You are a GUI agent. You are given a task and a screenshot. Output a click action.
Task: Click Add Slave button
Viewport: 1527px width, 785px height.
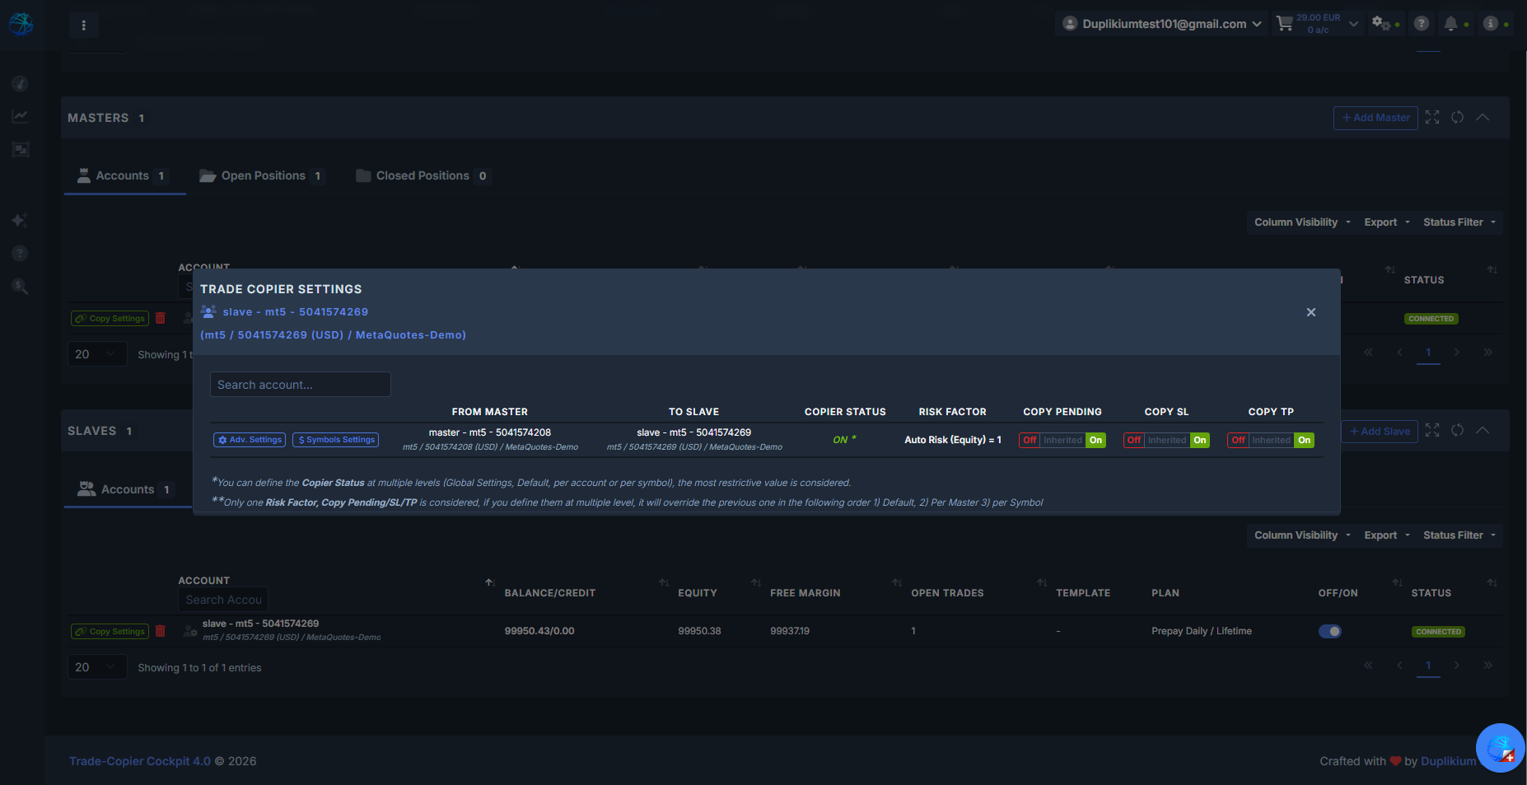pyautogui.click(x=1380, y=431)
